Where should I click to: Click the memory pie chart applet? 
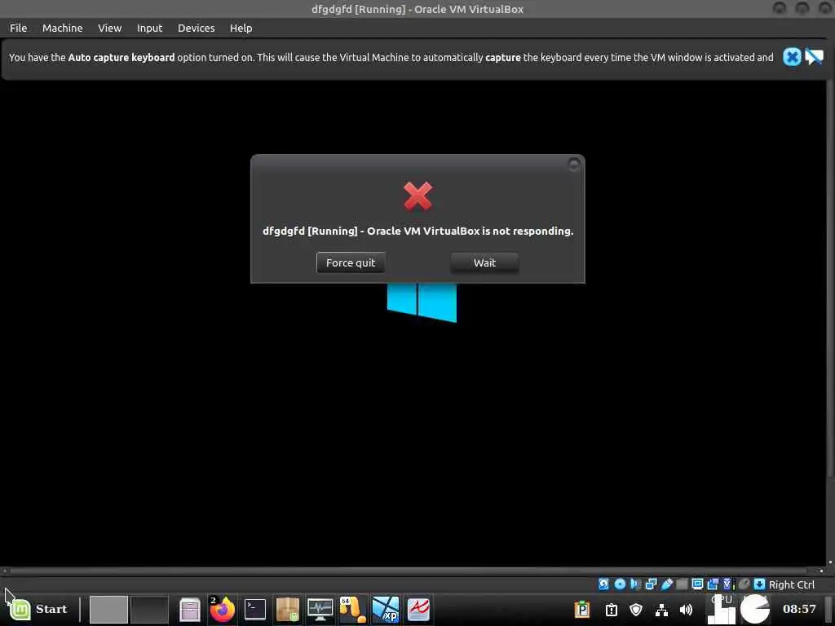[755, 609]
